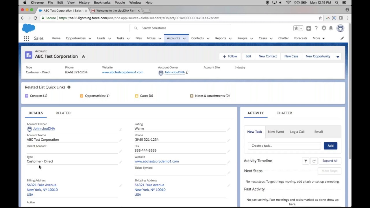Viewport: 370px width, 208px height.
Task: Switch to the Gmail clouDNA browser tab
Action: pyautogui.click(x=116, y=10)
